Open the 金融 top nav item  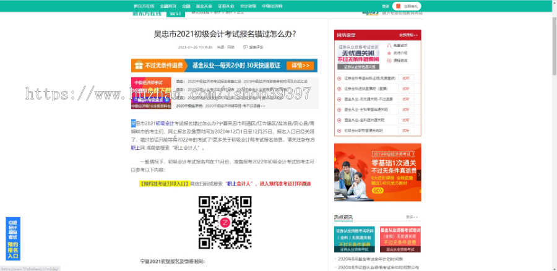186,6
